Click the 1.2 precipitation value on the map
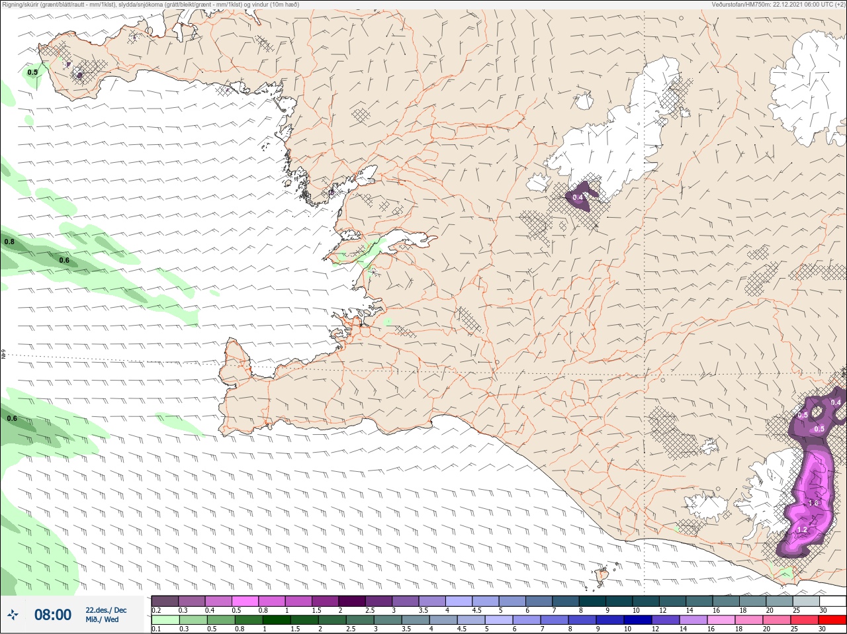This screenshot has width=847, height=634. (x=802, y=529)
